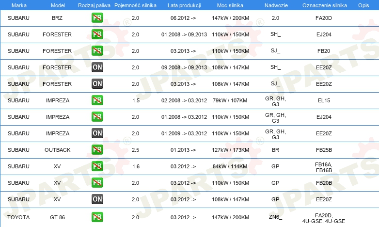Screen dimensions: 379x227
Task: Click the Marka column header
Action: coord(19,5)
